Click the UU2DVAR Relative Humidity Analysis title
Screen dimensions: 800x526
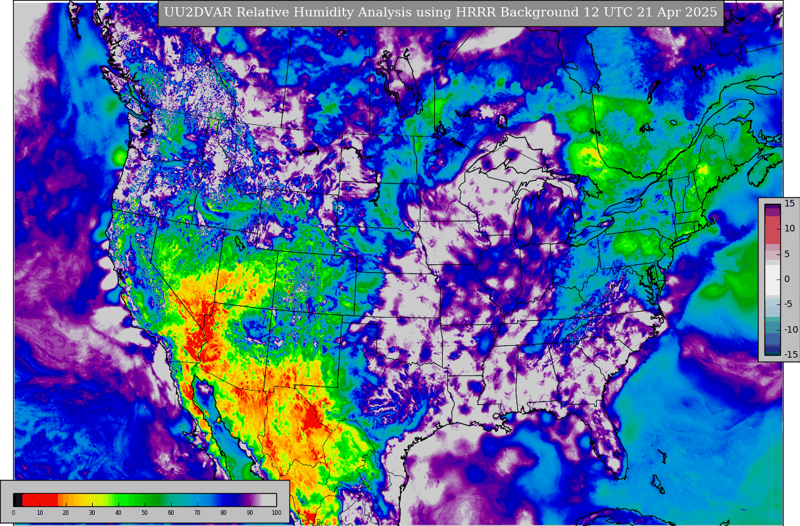[441, 12]
